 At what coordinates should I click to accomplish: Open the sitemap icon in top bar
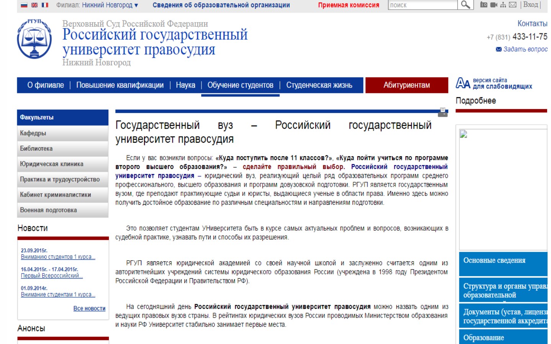click(503, 5)
